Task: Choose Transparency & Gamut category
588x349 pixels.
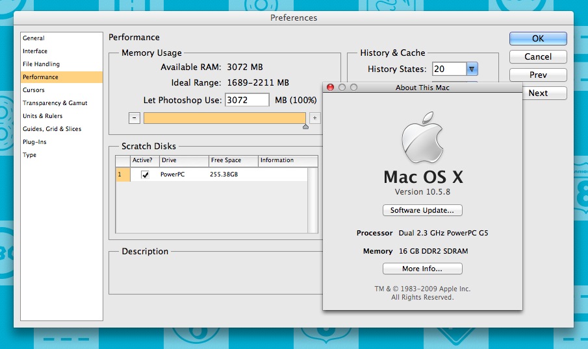Action: 62,103
